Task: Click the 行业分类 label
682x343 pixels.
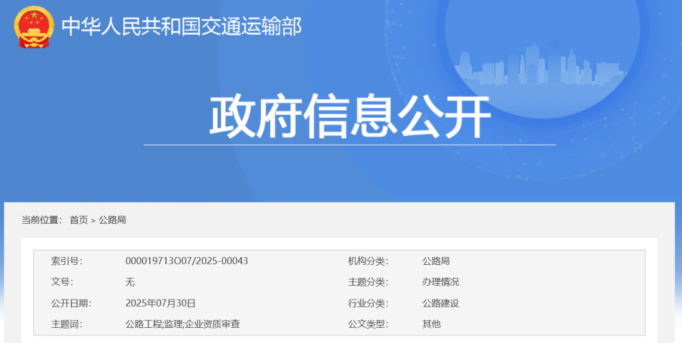Action: click(x=368, y=303)
